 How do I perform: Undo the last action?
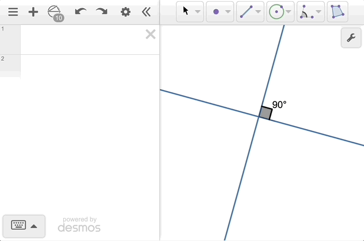81,12
